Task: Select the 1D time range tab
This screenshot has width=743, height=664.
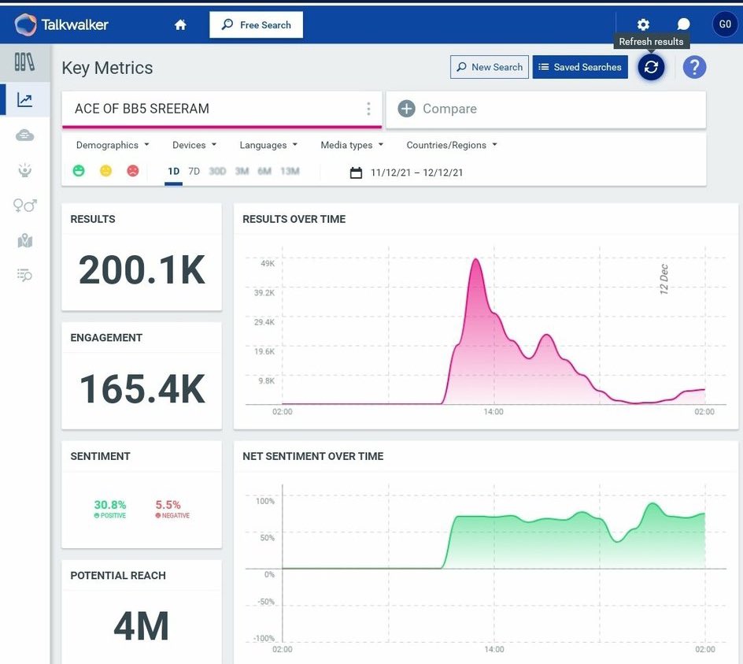Action: pos(173,171)
